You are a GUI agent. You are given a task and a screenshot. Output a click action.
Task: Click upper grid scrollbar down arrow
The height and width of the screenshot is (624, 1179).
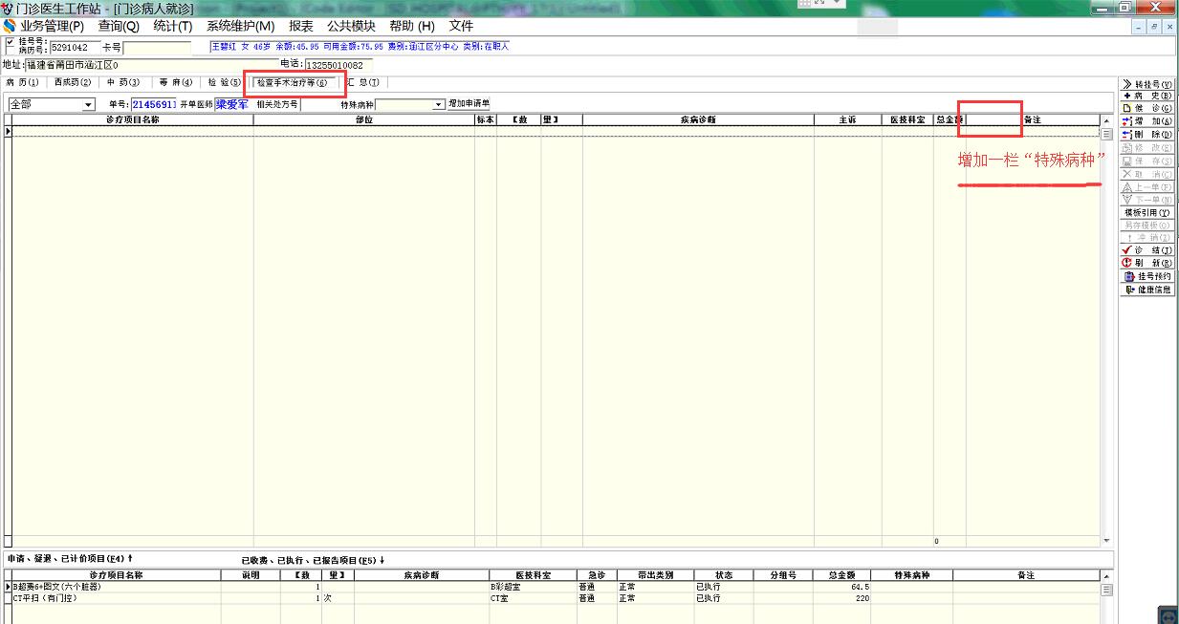tap(1107, 541)
